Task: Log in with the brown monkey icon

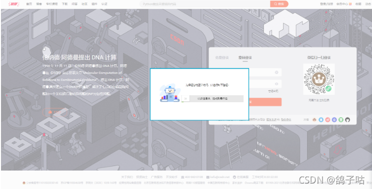Action: click(314, 120)
